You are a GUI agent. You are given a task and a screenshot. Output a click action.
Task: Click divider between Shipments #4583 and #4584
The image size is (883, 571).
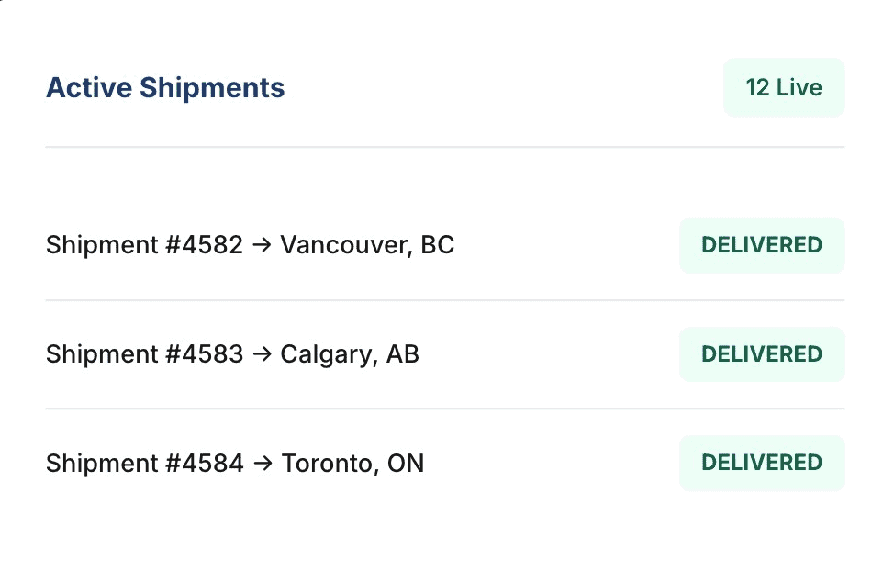445,409
